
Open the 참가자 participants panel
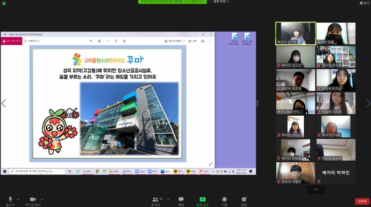point(156,201)
